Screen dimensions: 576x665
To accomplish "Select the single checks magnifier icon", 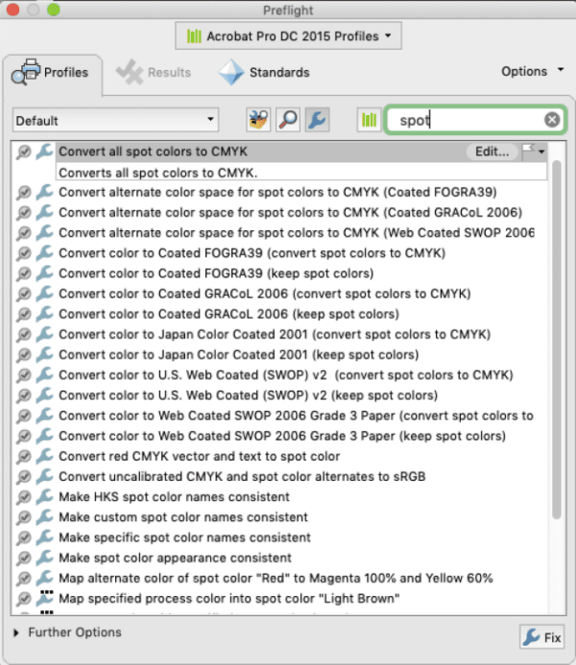I will 287,120.
